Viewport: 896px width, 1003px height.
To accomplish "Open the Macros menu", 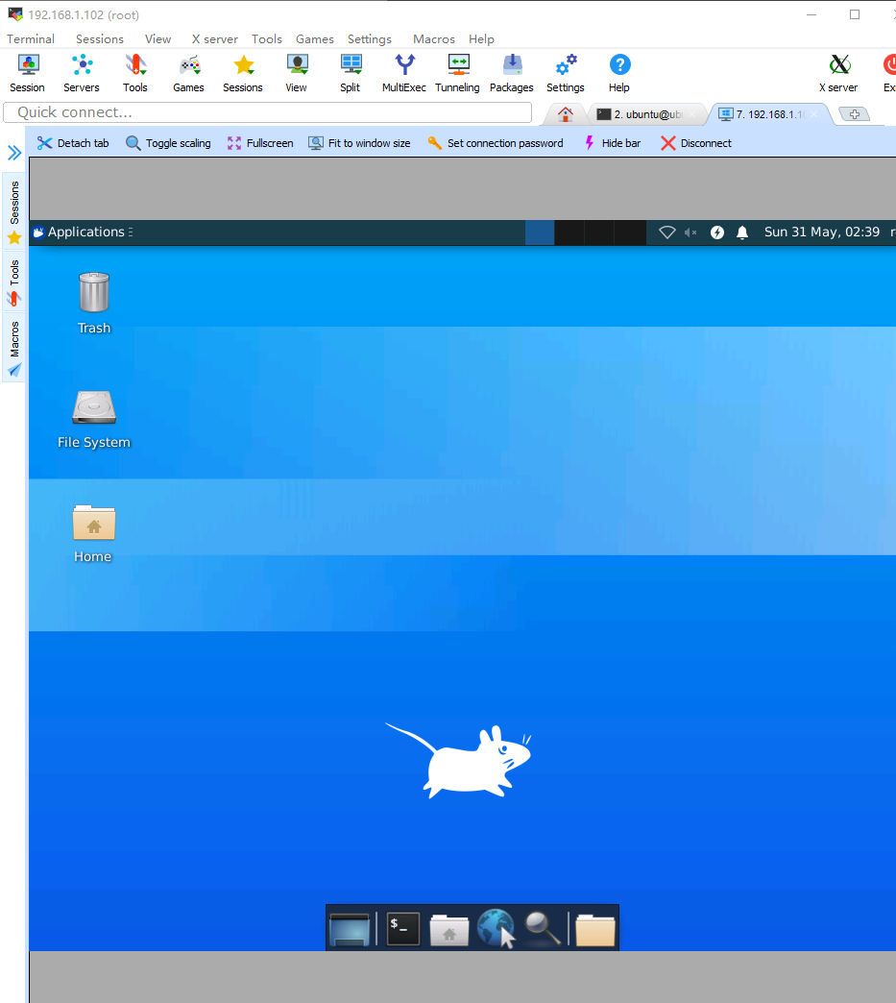I will (x=433, y=39).
